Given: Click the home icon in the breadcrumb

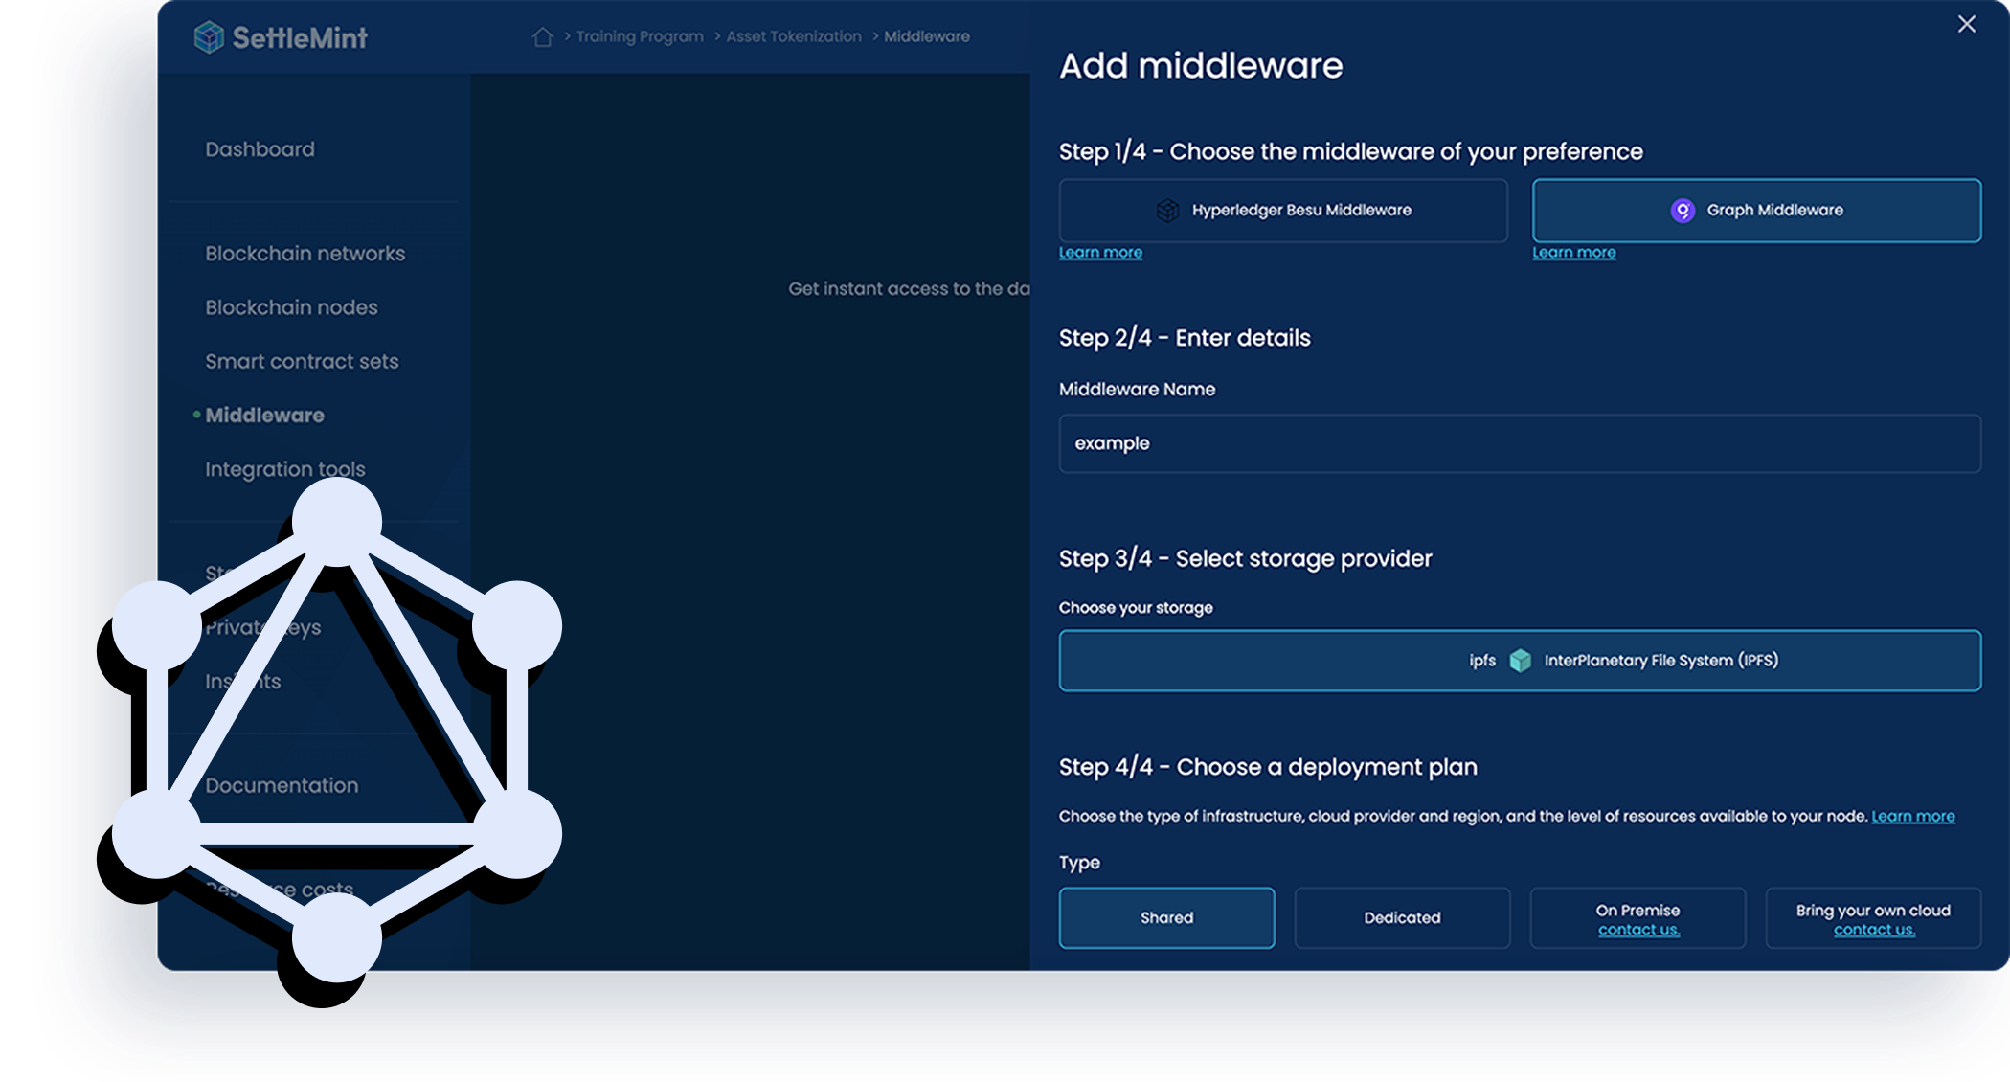Looking at the screenshot, I should (x=543, y=35).
